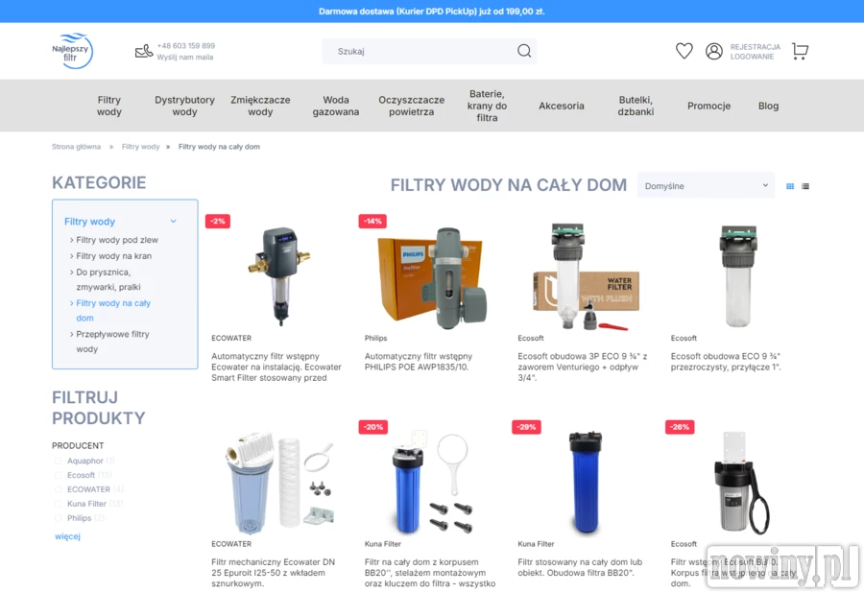Switch to list view icon
The height and width of the screenshot is (593, 864).
(x=805, y=186)
